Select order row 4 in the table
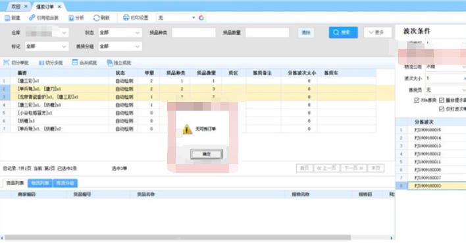The height and width of the screenshot is (247, 466). coord(188,105)
